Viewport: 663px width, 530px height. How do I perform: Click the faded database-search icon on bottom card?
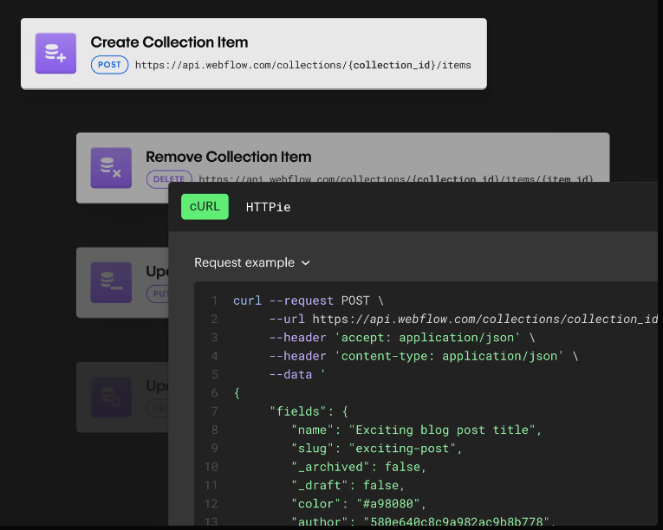click(x=111, y=397)
